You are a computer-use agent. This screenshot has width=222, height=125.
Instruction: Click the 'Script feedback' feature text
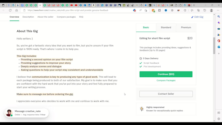[151, 63]
